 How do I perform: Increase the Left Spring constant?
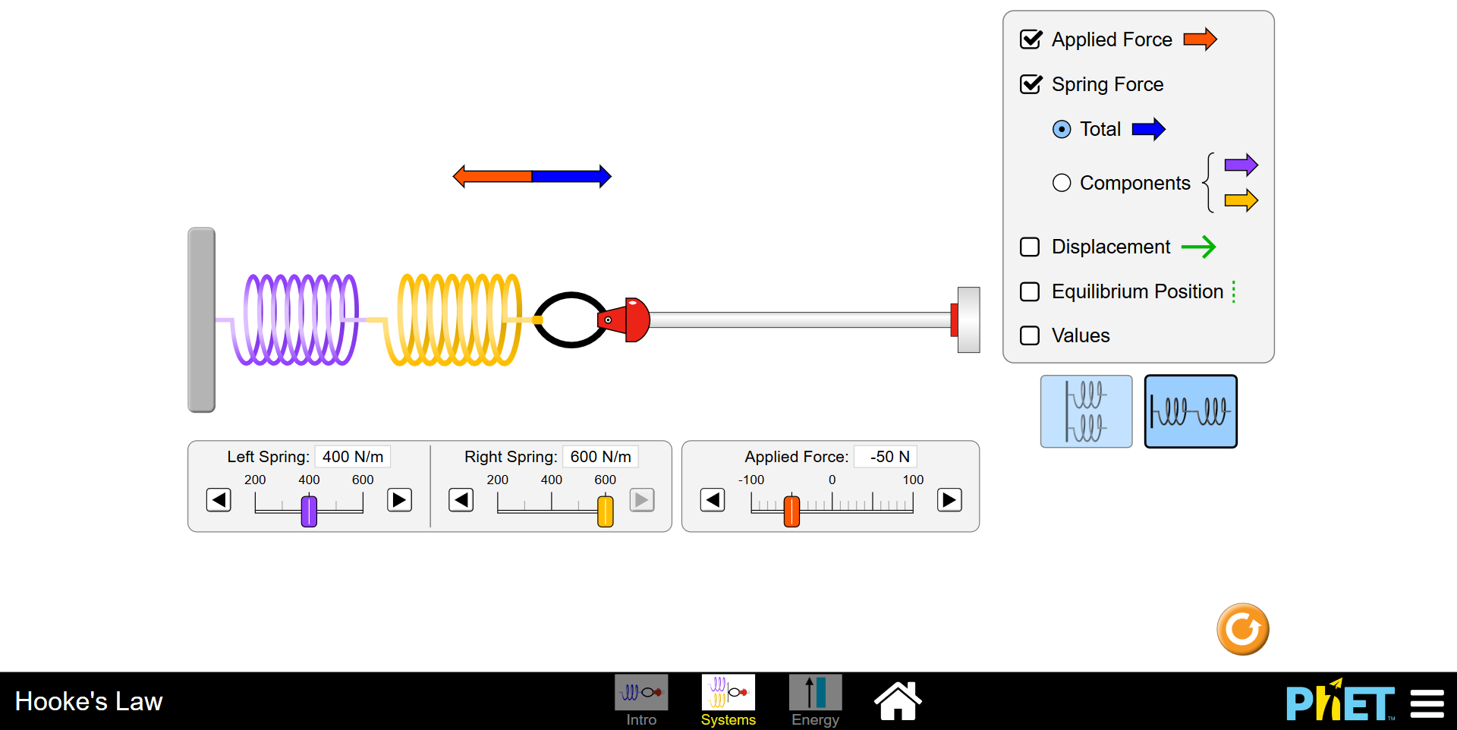(x=399, y=500)
